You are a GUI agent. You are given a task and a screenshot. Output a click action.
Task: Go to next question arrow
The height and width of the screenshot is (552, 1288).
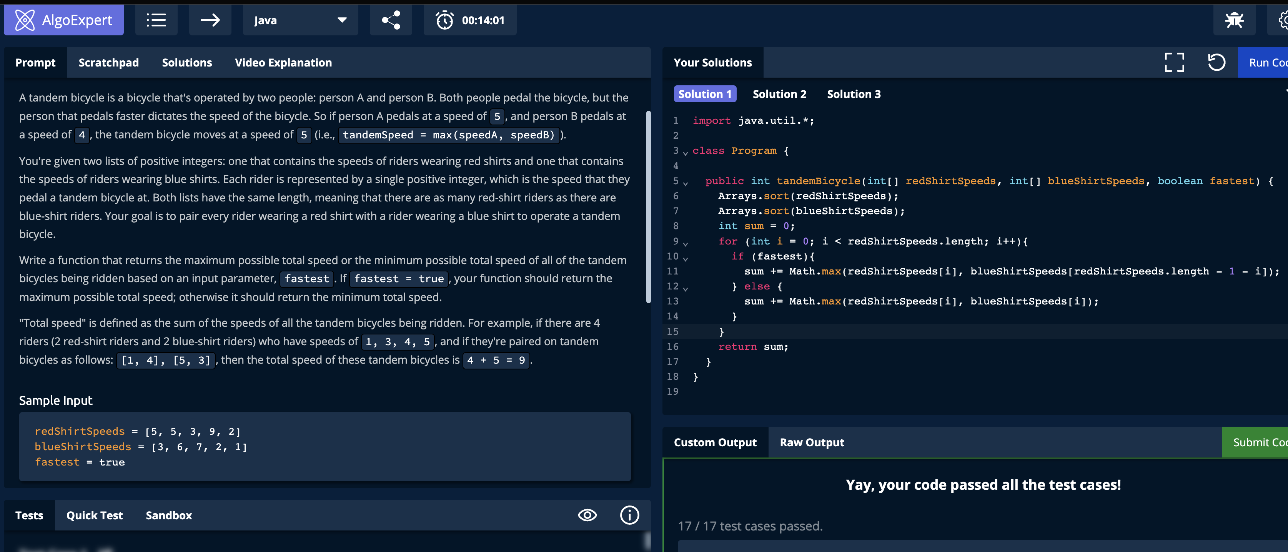210,20
